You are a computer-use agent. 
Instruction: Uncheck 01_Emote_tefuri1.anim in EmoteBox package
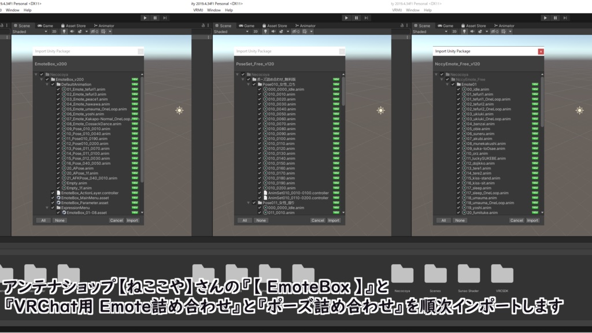[58, 89]
